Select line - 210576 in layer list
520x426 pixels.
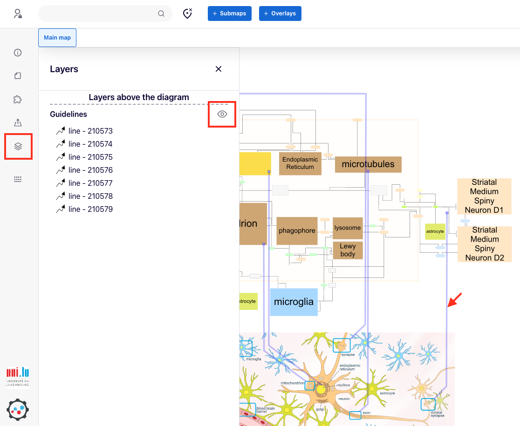pos(90,170)
